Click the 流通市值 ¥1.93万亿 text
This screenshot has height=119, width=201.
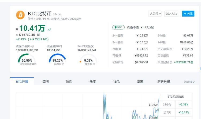coord(140,27)
